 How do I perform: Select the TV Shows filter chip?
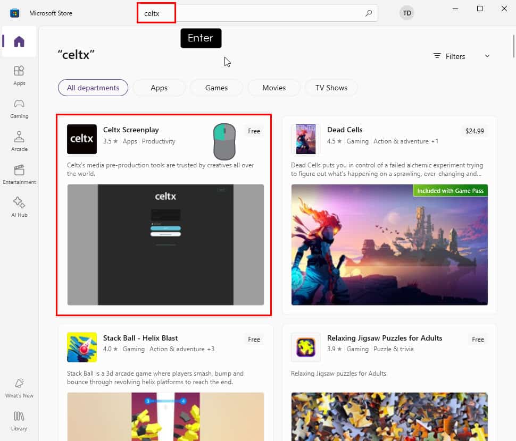[331, 88]
